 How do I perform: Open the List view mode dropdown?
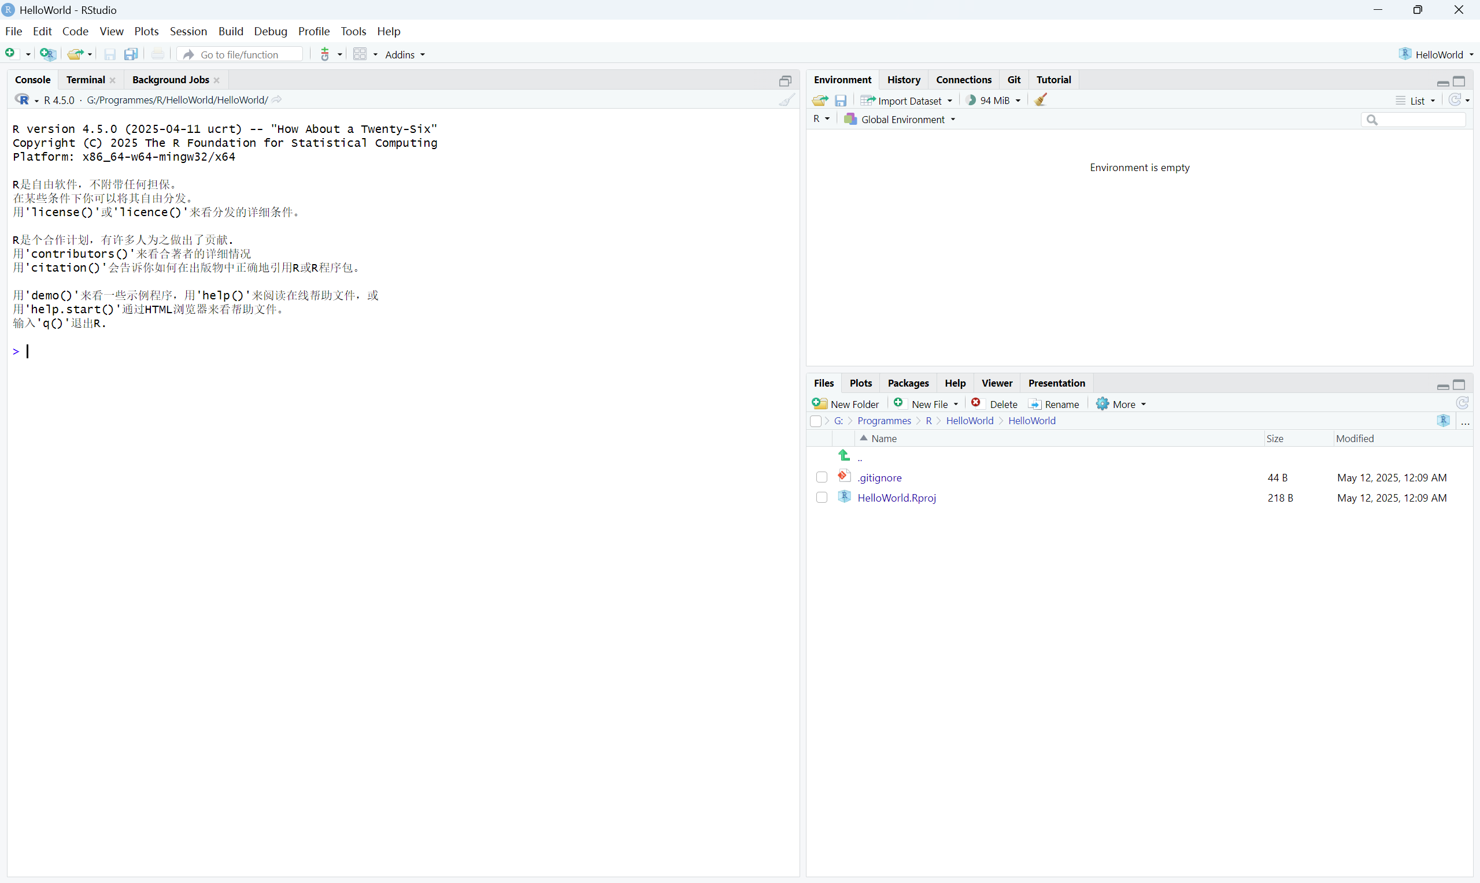pos(1416,101)
